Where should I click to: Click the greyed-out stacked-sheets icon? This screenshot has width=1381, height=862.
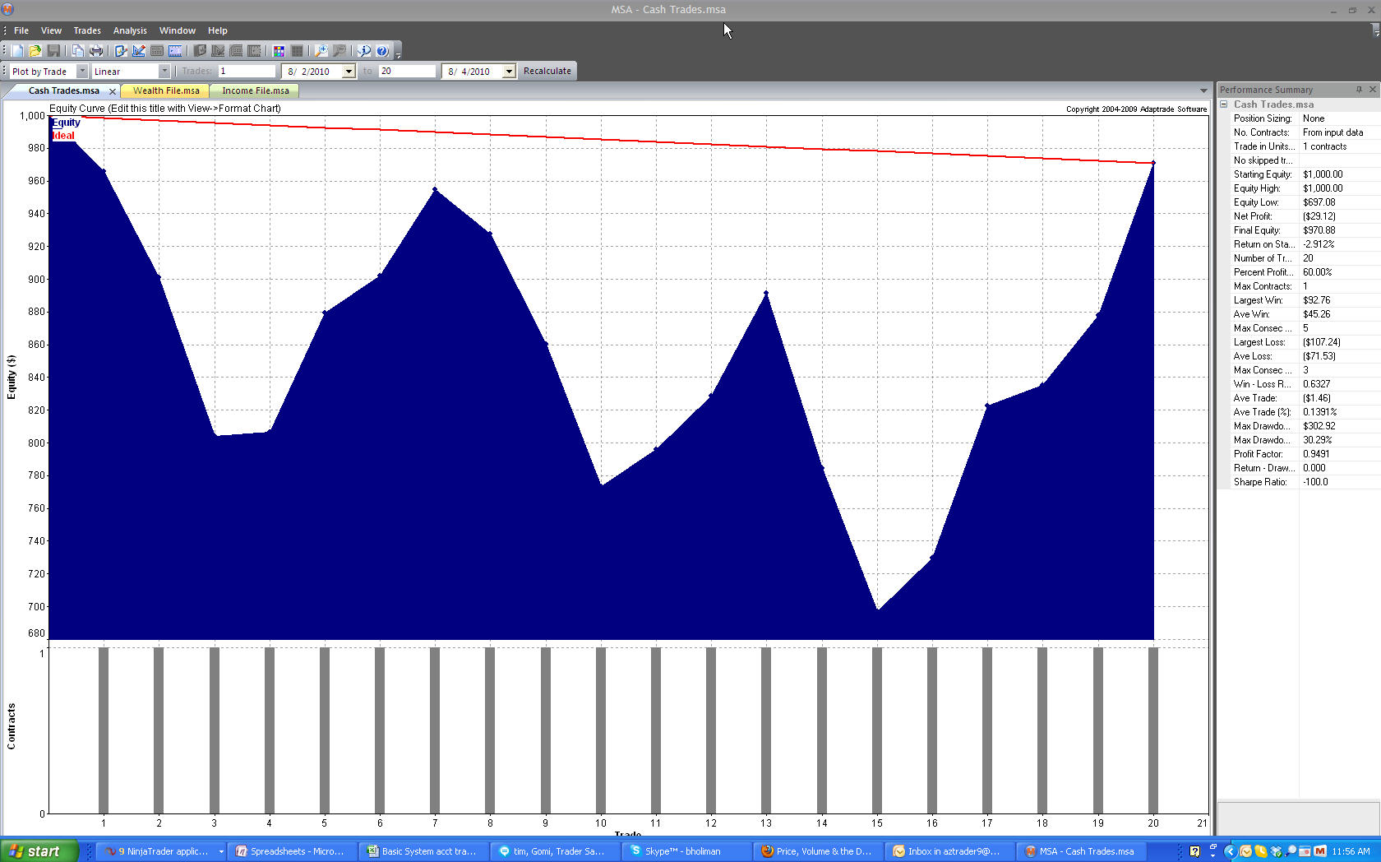236,51
